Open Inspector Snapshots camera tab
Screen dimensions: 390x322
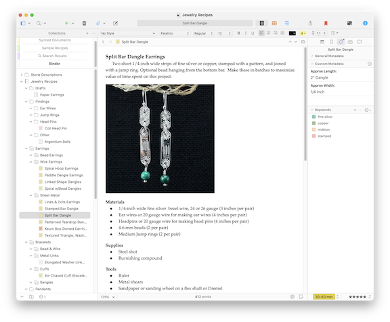point(350,42)
